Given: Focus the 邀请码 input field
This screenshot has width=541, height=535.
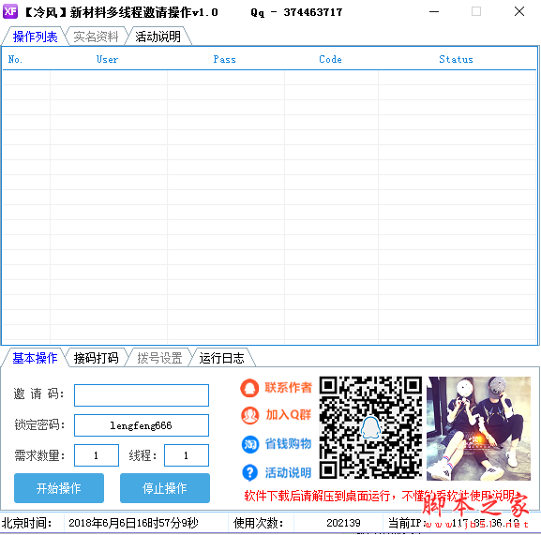Looking at the screenshot, I should (x=142, y=395).
